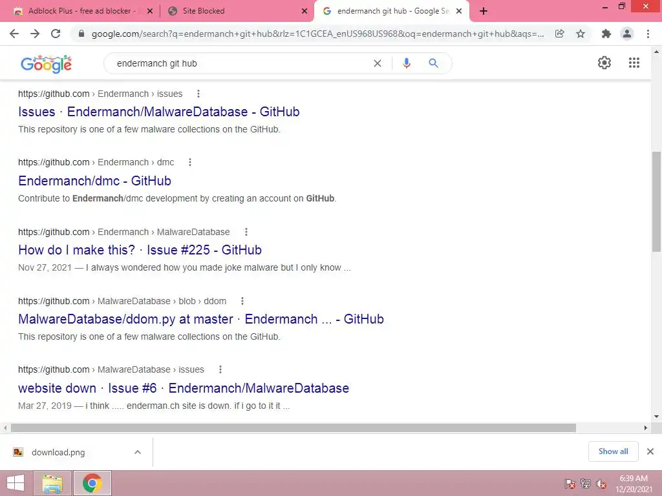Go to the Google homepage via logo
The width and height of the screenshot is (662, 496).
[x=46, y=64]
